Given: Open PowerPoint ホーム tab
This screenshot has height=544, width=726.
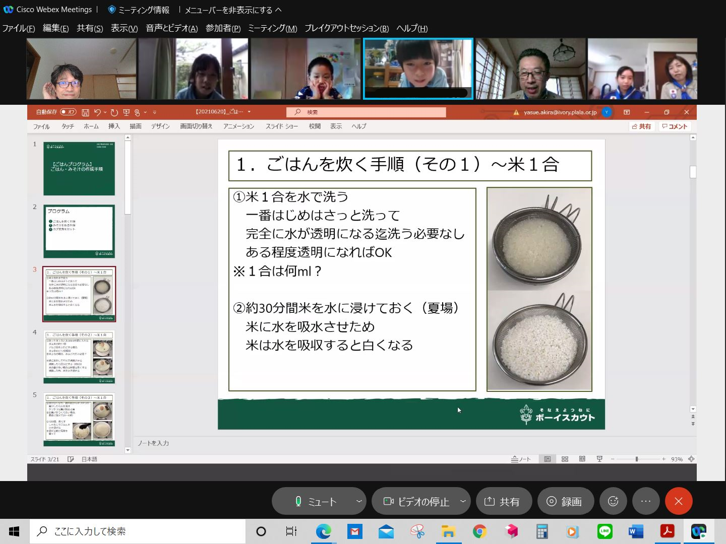Looking at the screenshot, I should [x=91, y=126].
